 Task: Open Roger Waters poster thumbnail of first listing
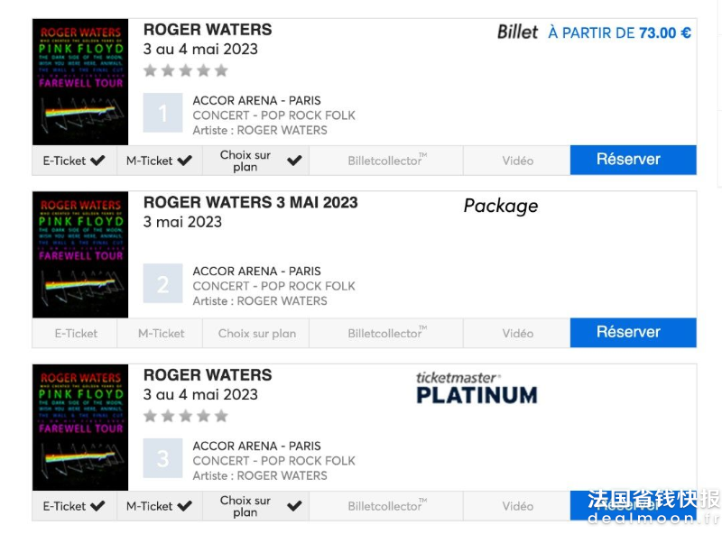[x=80, y=82]
